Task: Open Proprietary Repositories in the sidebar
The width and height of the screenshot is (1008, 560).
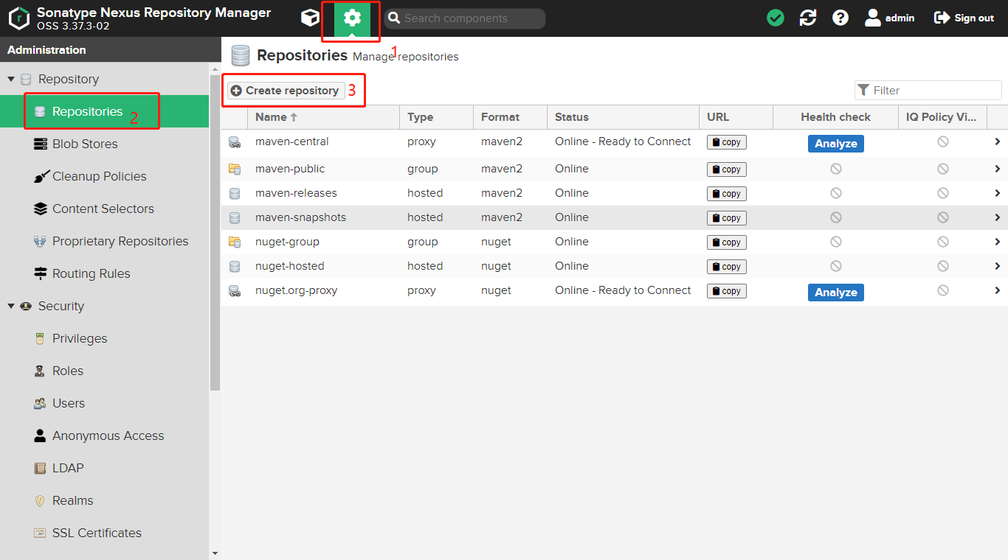Action: coord(105,241)
